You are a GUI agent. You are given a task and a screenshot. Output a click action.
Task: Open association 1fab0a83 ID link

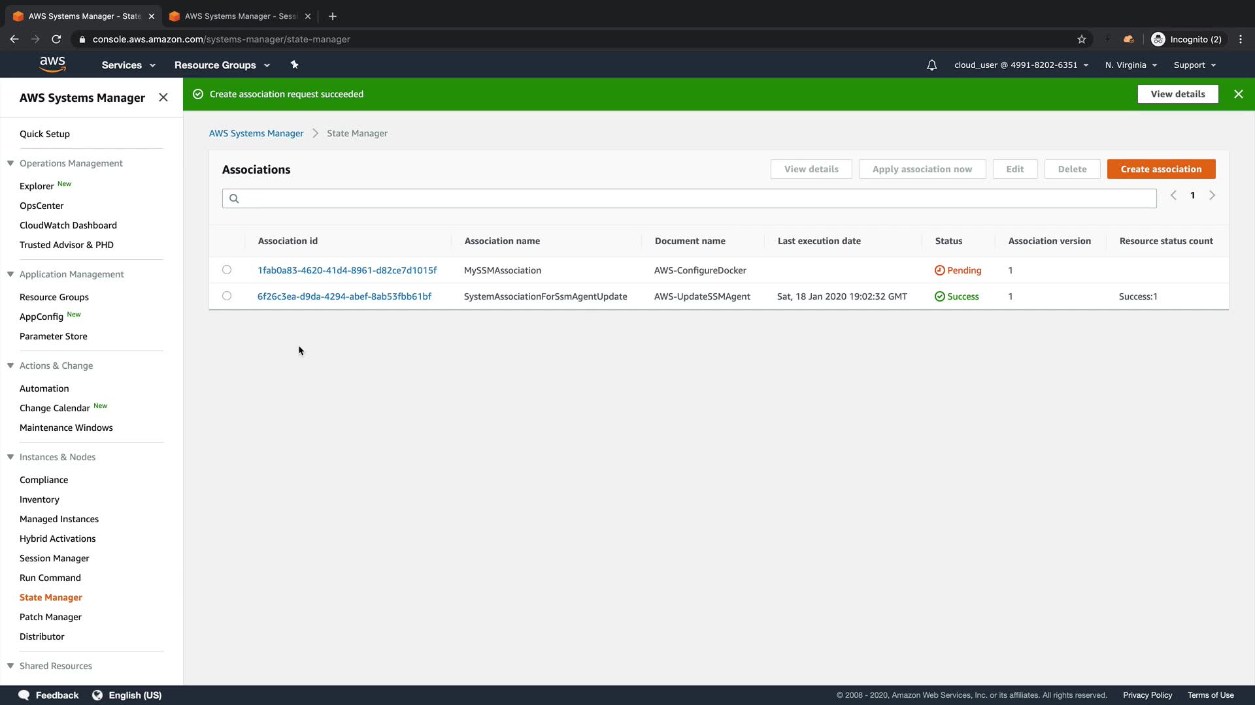tap(347, 270)
